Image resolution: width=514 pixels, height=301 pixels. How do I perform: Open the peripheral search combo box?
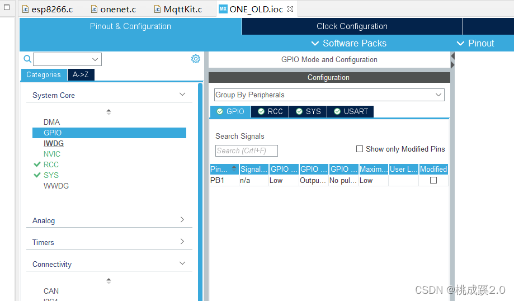tap(67, 59)
